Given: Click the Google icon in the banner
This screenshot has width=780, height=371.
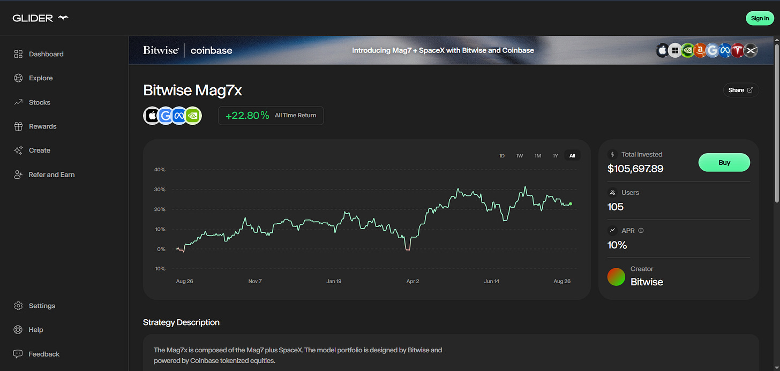Looking at the screenshot, I should (712, 50).
